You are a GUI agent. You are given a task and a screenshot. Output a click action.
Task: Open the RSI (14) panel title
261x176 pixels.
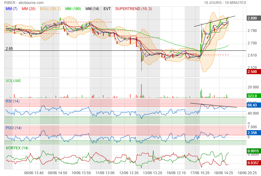[12, 101]
